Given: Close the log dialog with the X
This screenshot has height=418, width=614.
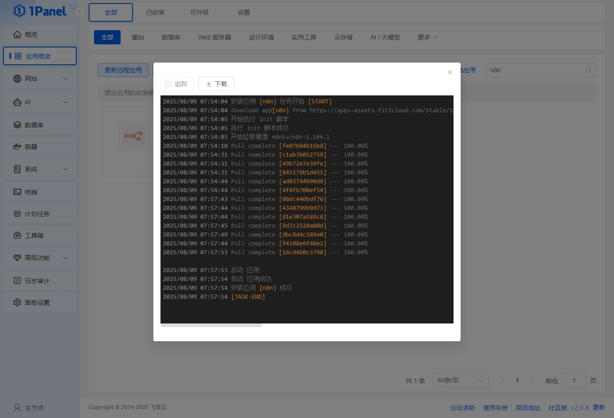Looking at the screenshot, I should [450, 72].
